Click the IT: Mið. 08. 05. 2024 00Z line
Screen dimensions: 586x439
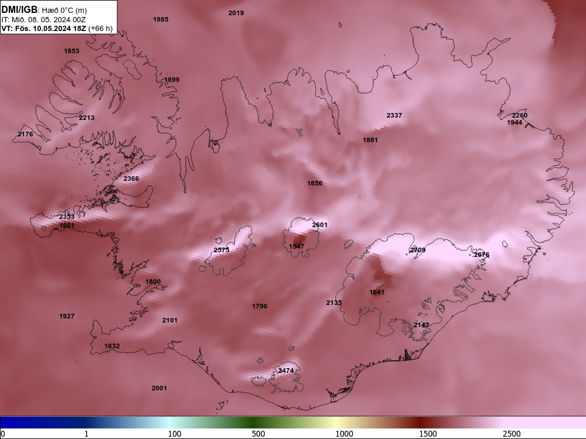(44, 19)
